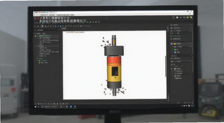The height and width of the screenshot is (123, 224).
Task: Click the green globe icon at top right
Action: click(191, 17)
